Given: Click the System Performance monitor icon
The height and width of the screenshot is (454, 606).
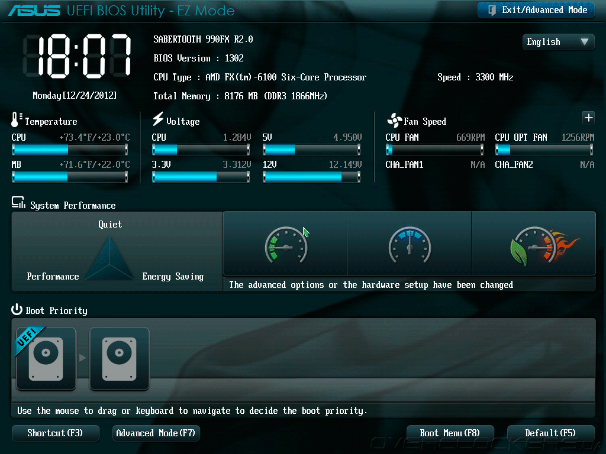Looking at the screenshot, I should (x=18, y=203).
